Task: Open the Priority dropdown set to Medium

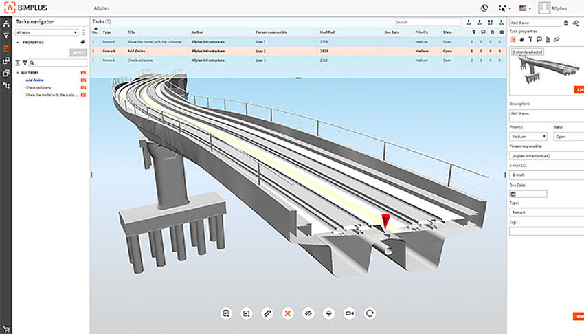Action: coord(528,136)
